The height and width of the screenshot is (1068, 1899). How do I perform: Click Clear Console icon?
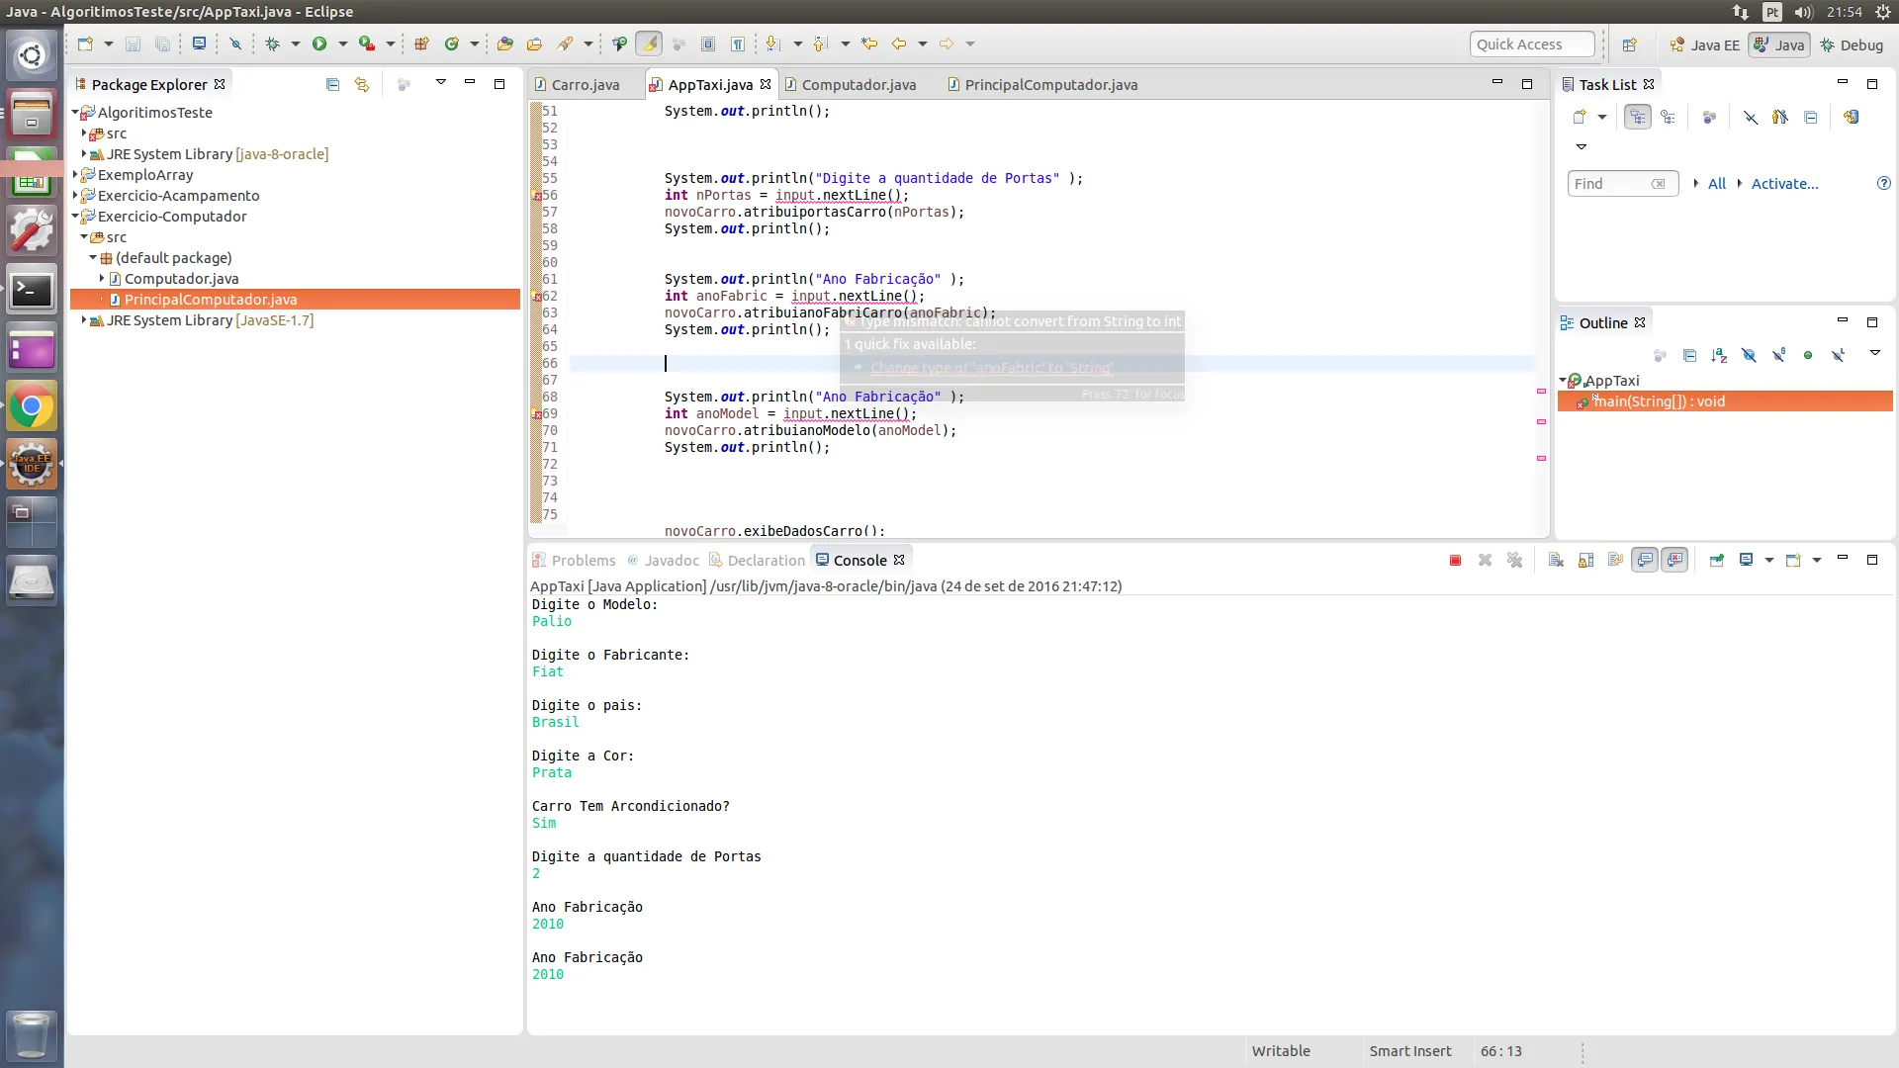(1556, 561)
